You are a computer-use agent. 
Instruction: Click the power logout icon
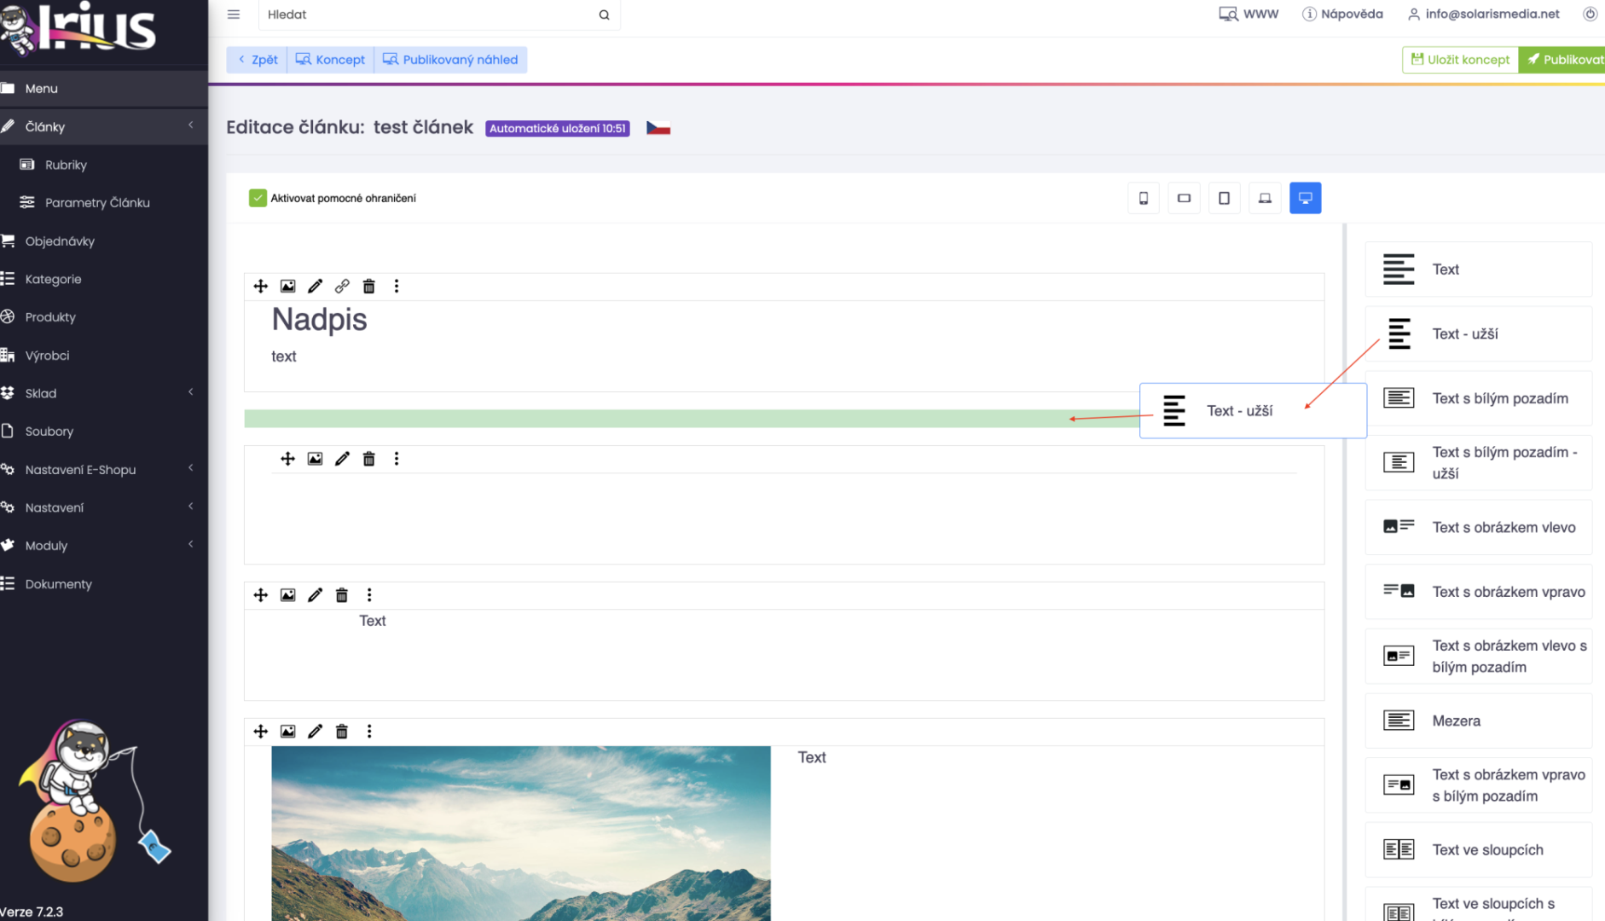click(1590, 14)
